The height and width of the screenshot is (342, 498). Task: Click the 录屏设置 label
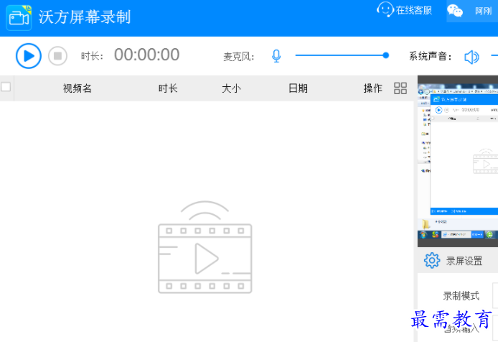464,261
